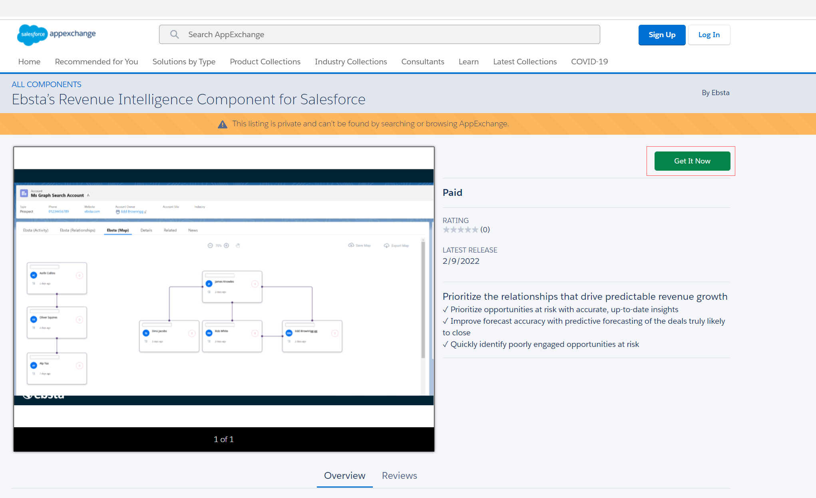Click the warning triangle icon in banner
This screenshot has height=498, width=816.
pyautogui.click(x=223, y=124)
